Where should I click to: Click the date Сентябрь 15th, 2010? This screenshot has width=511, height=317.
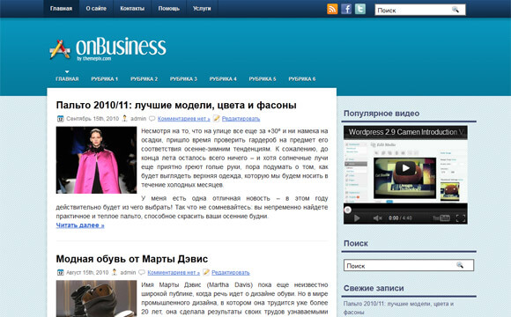pyautogui.click(x=93, y=119)
